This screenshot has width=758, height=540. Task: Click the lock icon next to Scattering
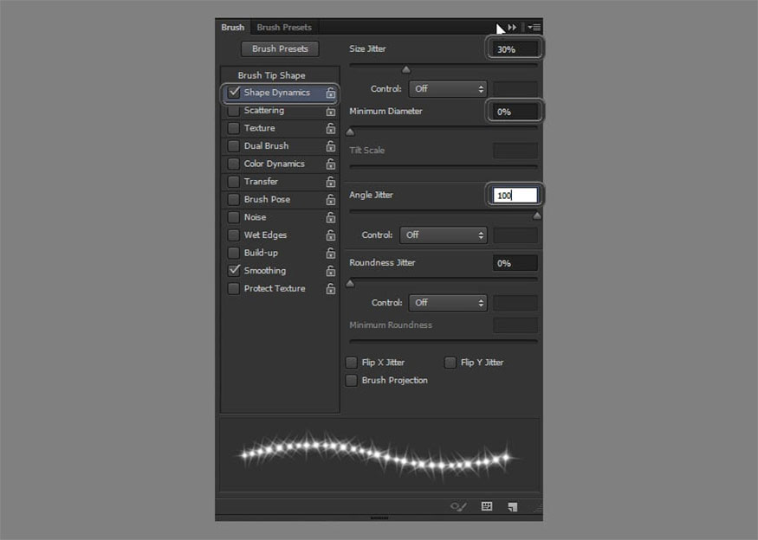point(330,111)
